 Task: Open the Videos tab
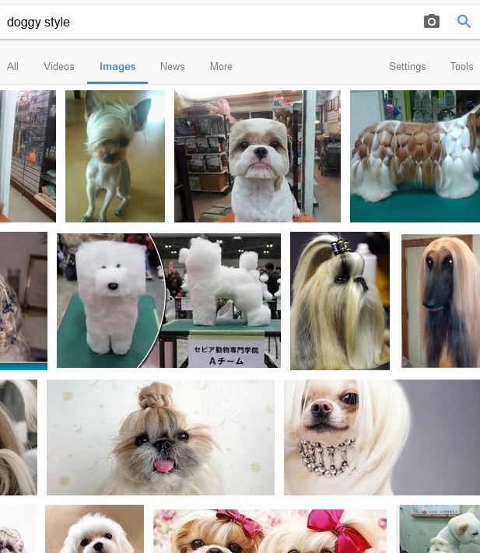click(59, 66)
